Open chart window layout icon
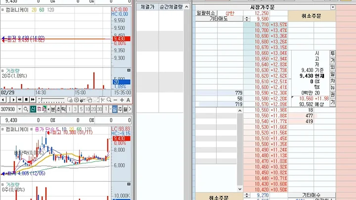This screenshot has width=356, height=200. (x=70, y=100)
